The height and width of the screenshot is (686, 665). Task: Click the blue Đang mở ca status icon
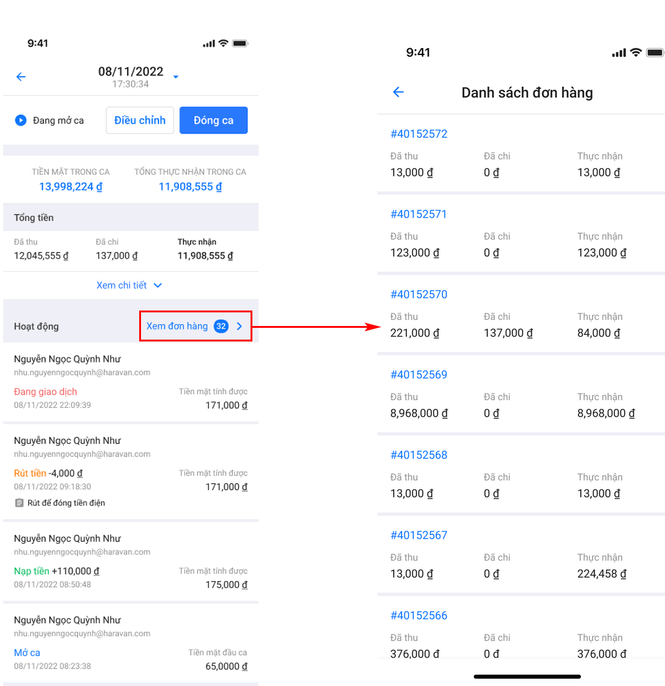coord(21,120)
